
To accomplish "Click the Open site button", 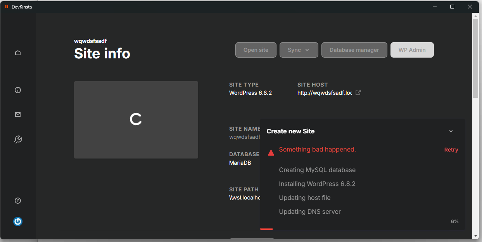I will click(x=256, y=50).
